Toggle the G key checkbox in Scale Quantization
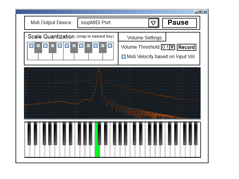 (81, 46)
